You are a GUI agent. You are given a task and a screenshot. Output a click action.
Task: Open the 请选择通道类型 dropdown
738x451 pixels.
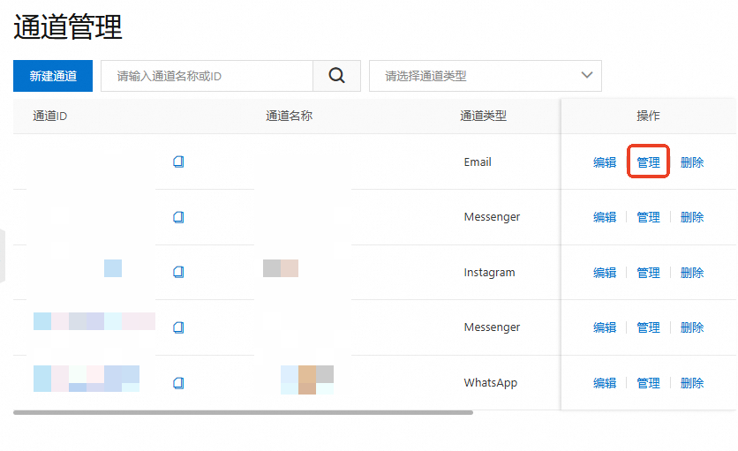click(x=486, y=76)
